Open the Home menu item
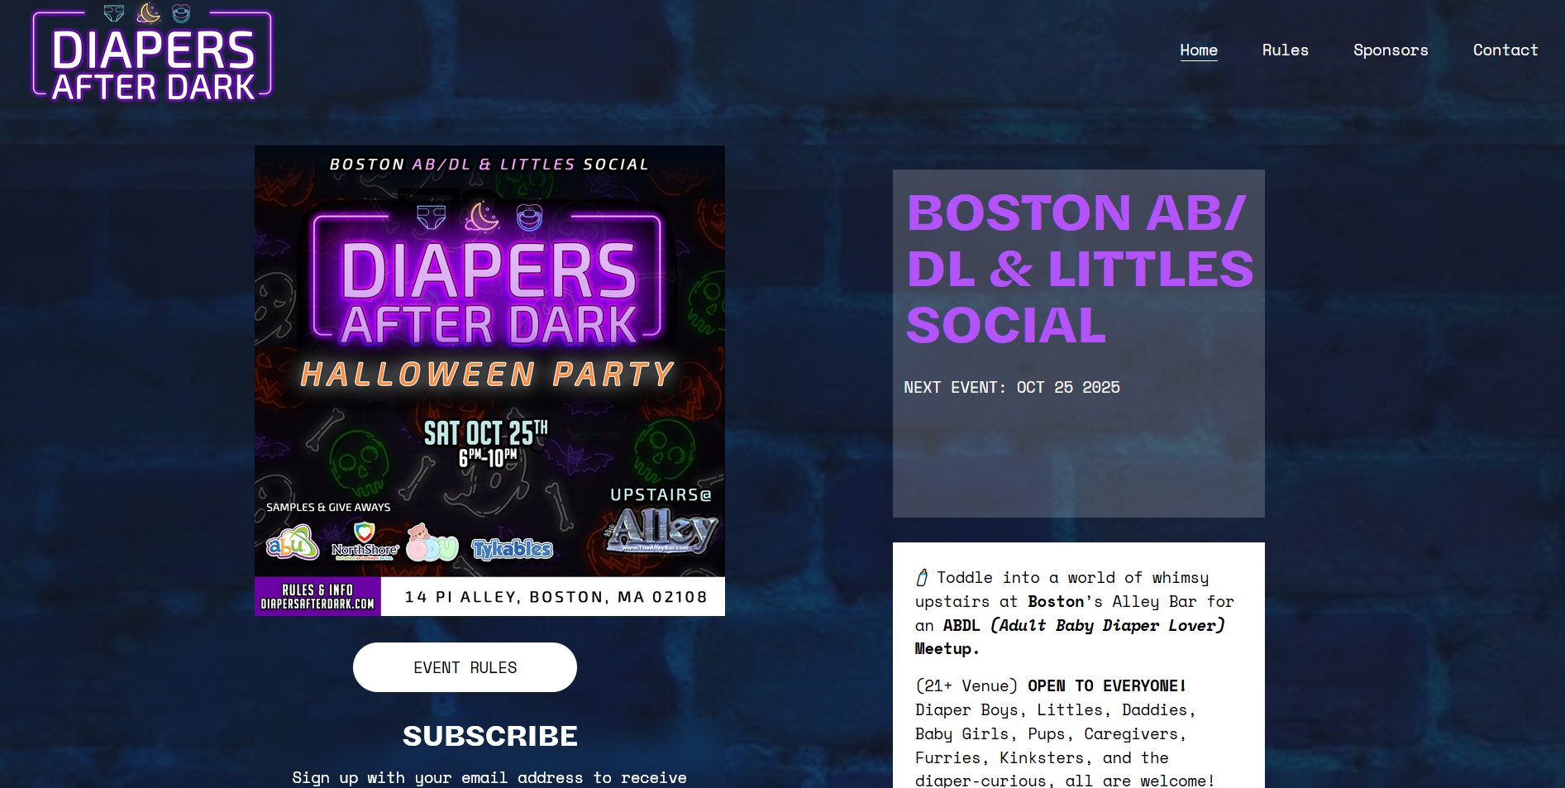Screen dimensions: 1565x788 (x=1198, y=50)
